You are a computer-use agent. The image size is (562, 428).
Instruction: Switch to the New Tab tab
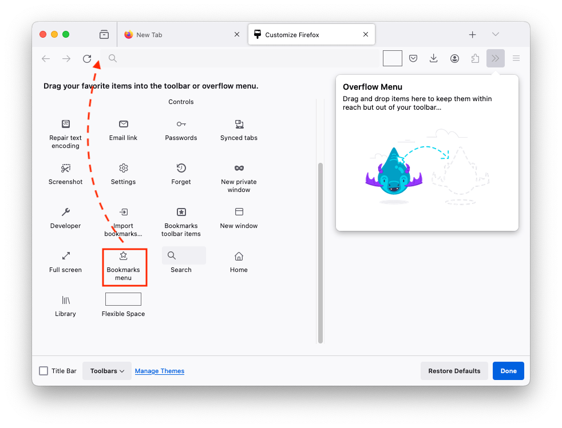[149, 34]
